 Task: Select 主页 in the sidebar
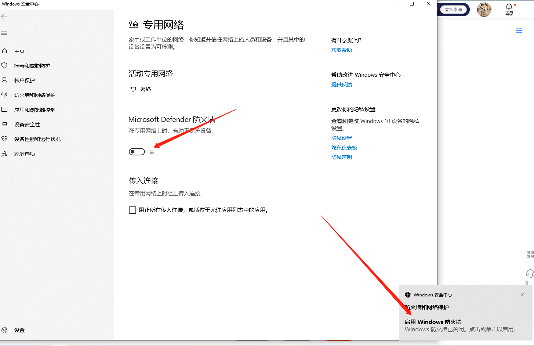[x=19, y=51]
